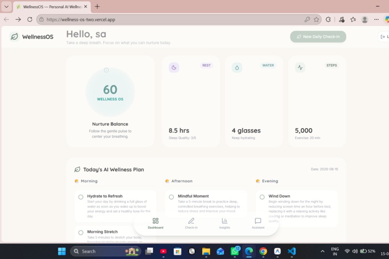The image size is (389, 259).
Task: Click the water drop icon on Water card
Action: [x=237, y=68]
